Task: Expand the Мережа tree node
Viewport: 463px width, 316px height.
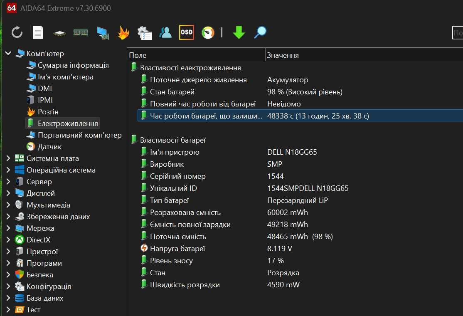Action: pyautogui.click(x=8, y=228)
